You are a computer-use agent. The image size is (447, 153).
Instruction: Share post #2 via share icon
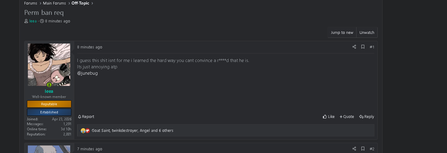354,149
